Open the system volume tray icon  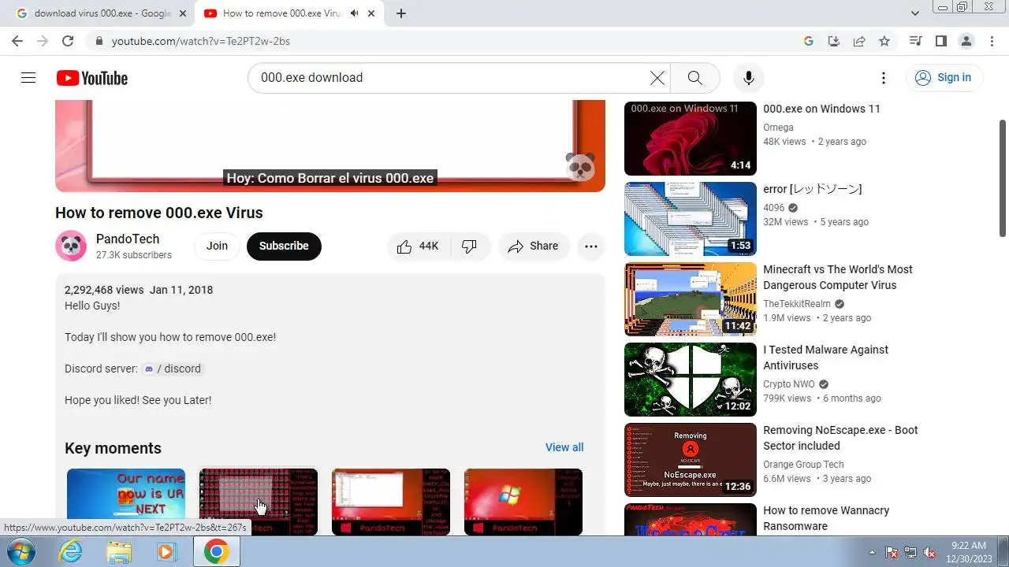tap(929, 552)
